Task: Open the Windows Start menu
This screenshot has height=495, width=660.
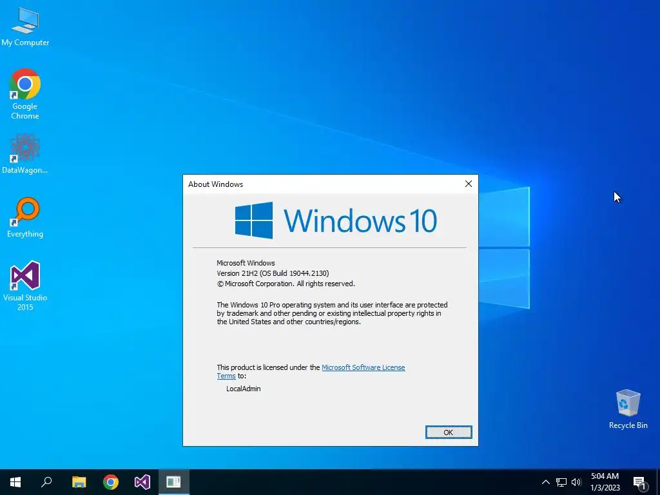Action: tap(15, 482)
